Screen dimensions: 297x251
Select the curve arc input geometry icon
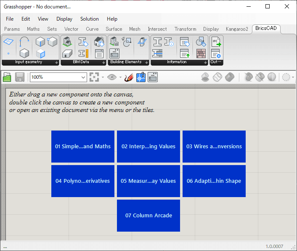click(24, 42)
